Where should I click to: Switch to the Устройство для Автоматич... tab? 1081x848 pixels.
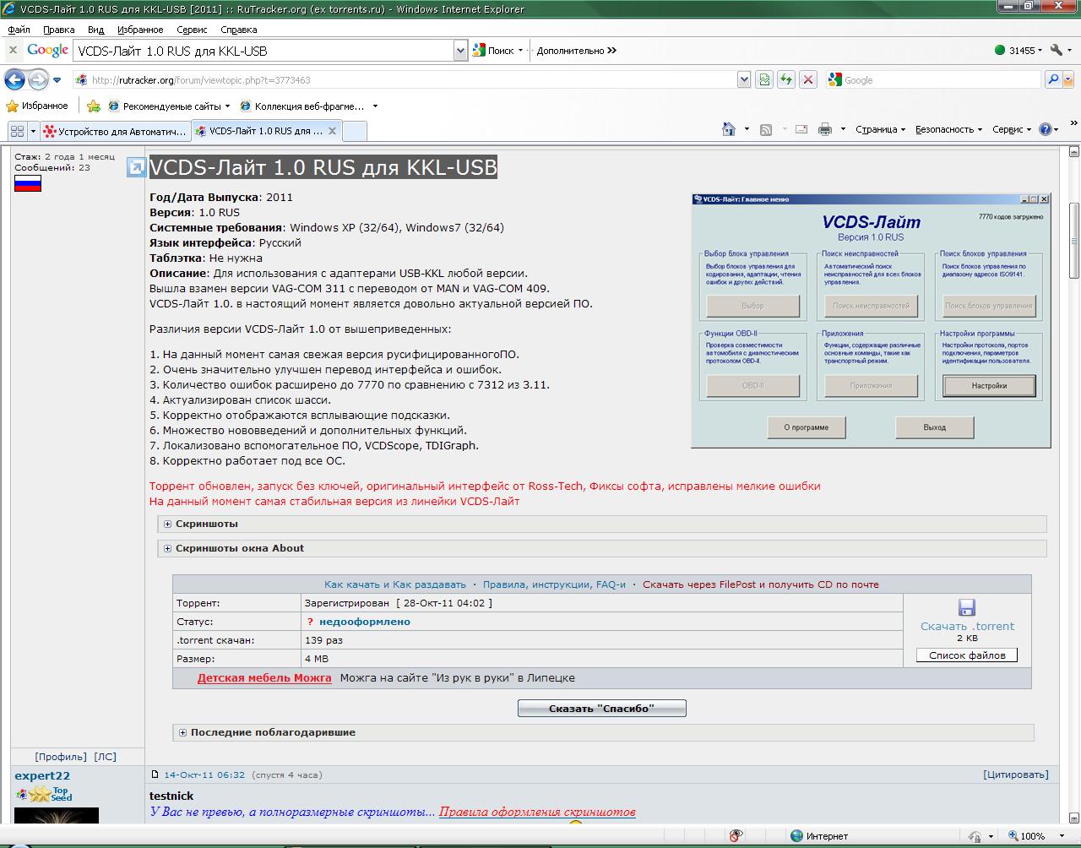[115, 131]
